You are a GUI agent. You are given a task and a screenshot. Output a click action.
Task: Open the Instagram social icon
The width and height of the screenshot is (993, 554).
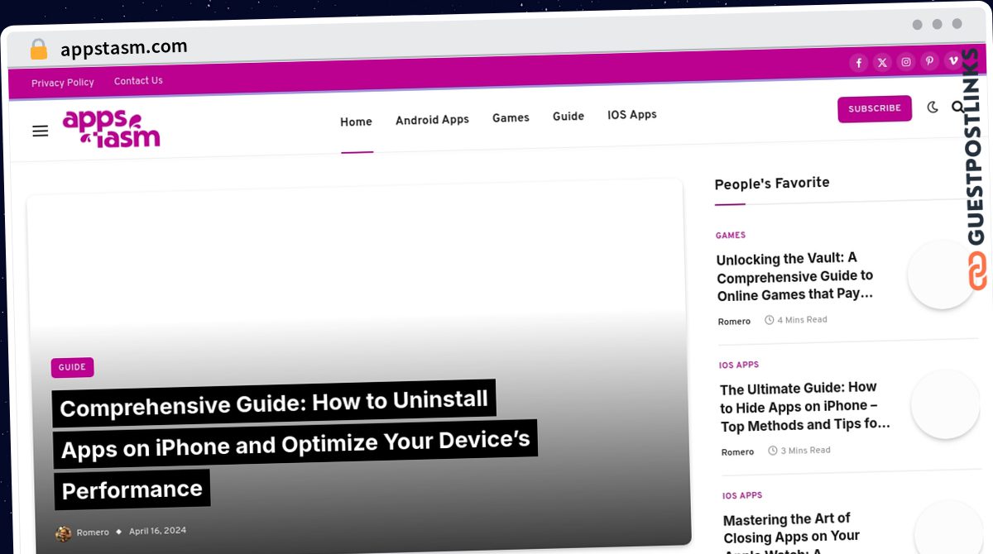pos(906,62)
